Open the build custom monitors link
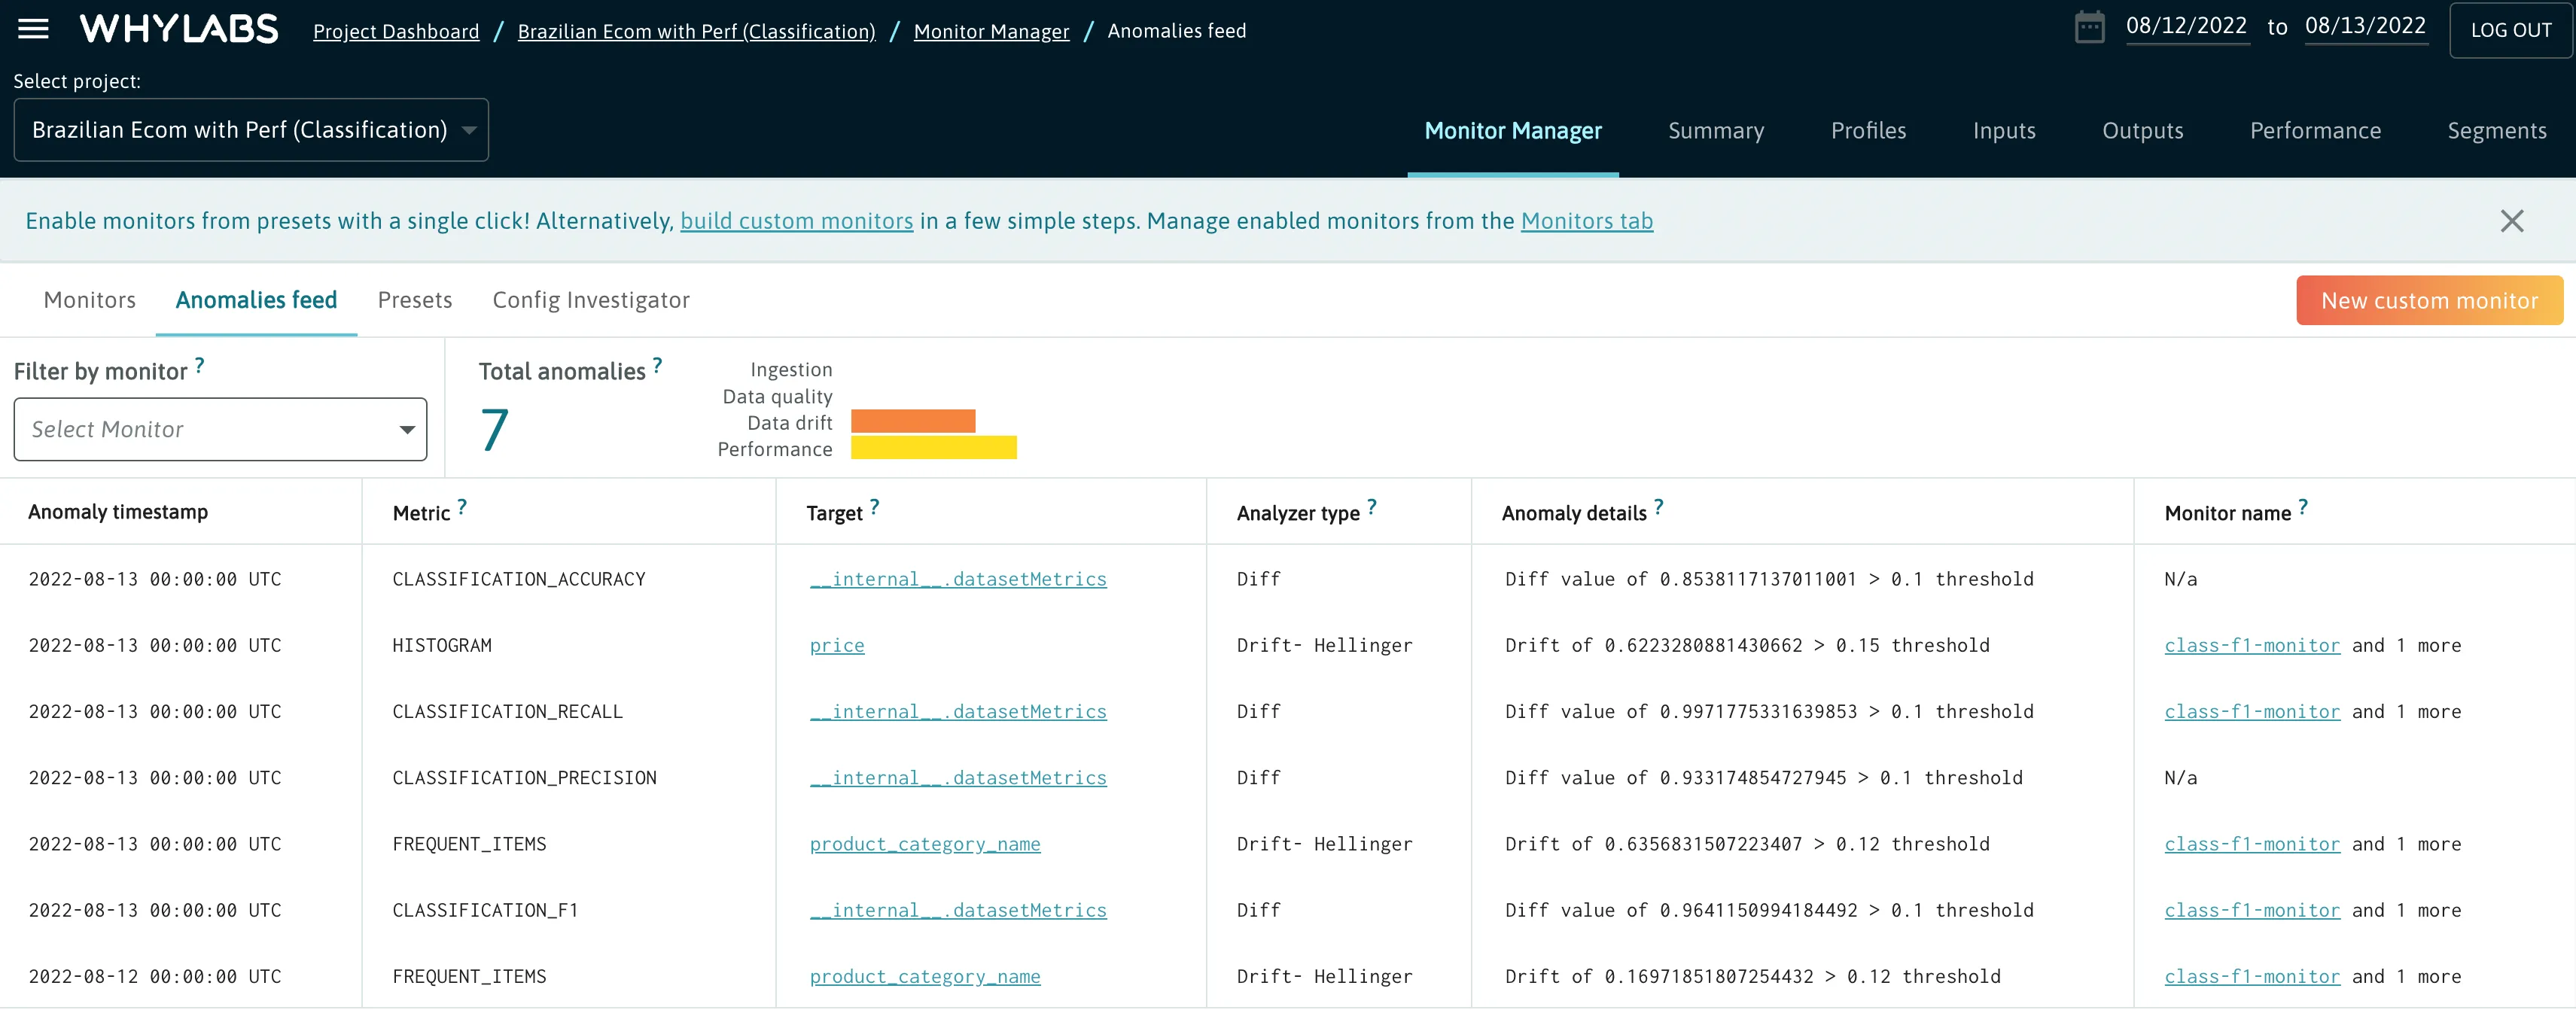 tap(796, 221)
